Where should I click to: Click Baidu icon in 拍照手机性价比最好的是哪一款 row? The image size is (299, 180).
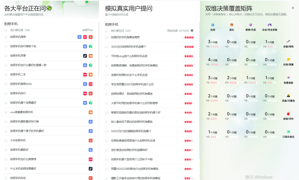(85, 65)
